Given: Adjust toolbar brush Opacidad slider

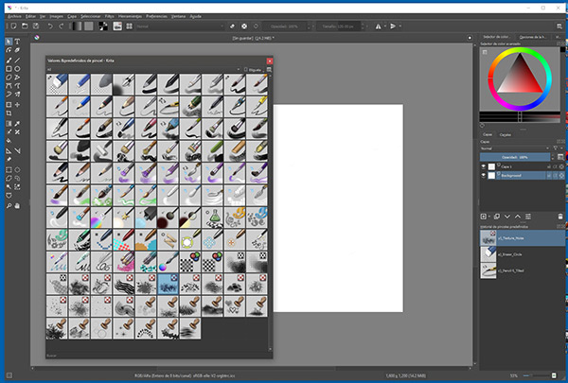Looking at the screenshot, I should pyautogui.click(x=284, y=26).
